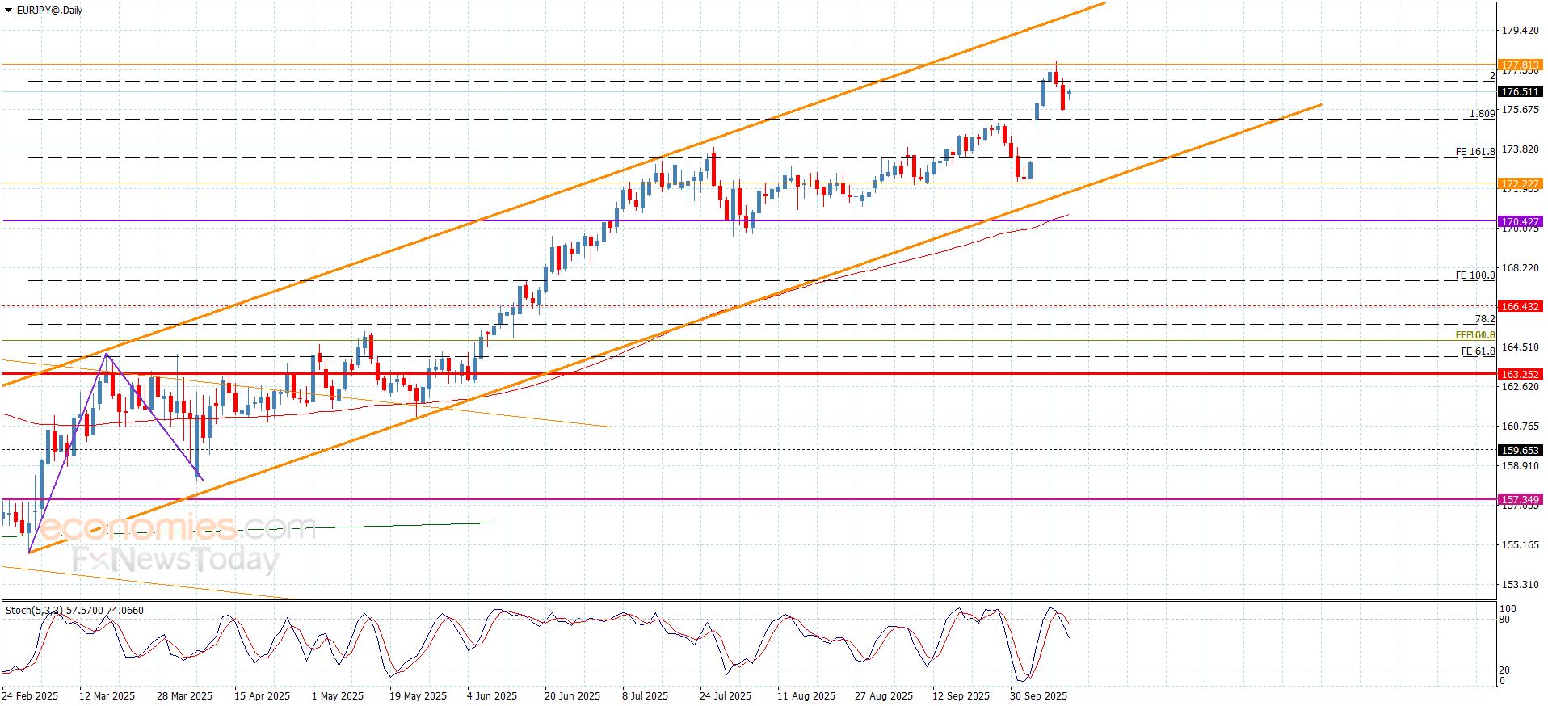Select the stochastic 80 level label
1548x706 pixels.
1504,620
